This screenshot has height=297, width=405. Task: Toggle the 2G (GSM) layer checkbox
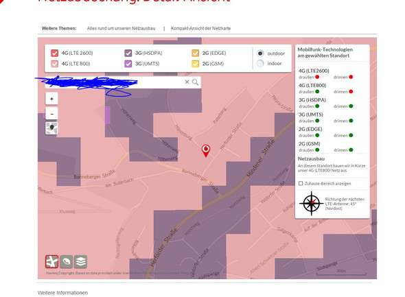pos(195,64)
